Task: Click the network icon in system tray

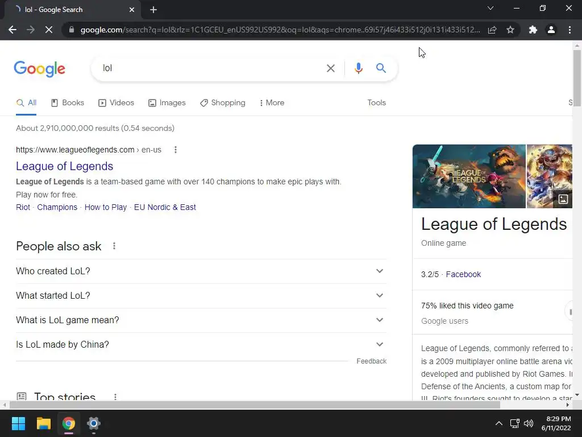Action: coord(514,423)
